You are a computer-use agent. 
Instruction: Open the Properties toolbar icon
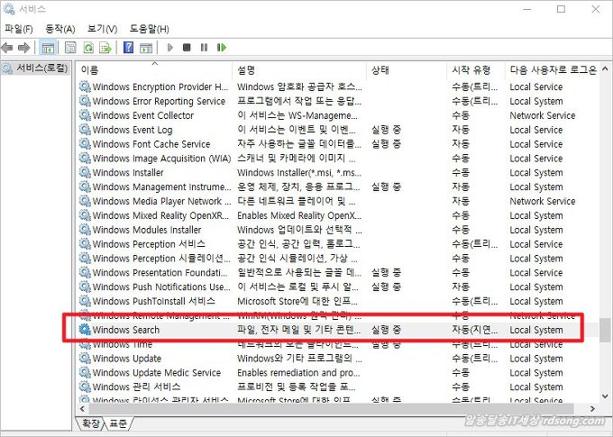click(x=70, y=48)
